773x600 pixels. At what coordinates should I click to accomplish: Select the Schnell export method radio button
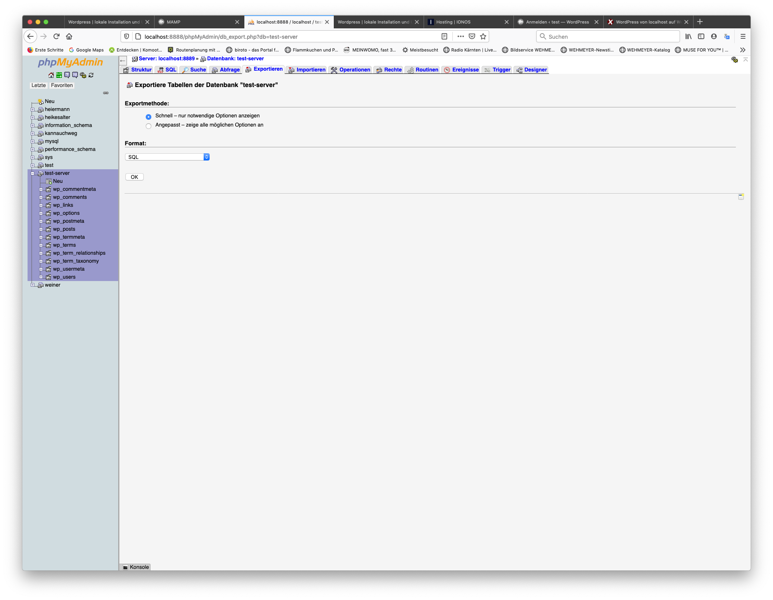coord(149,117)
